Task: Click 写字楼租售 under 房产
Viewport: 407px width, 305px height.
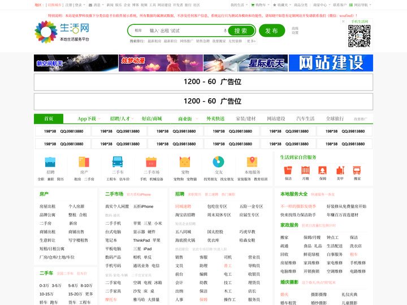Action: pyautogui.click(x=78, y=240)
